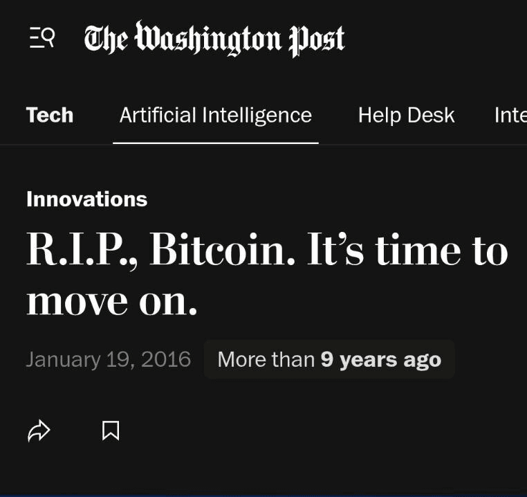Click the headline's second line "move on."
The image size is (527, 497).
(x=111, y=300)
